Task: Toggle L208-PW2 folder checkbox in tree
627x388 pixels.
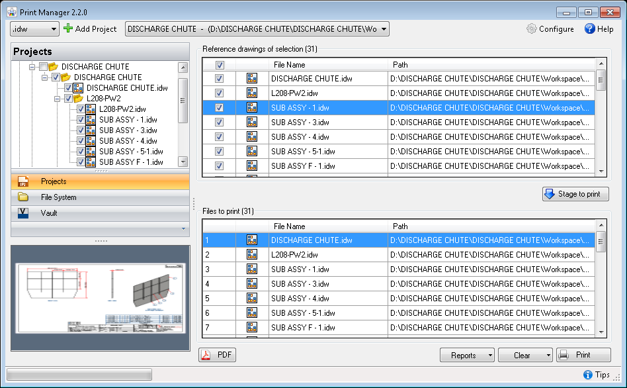Action: (x=68, y=98)
